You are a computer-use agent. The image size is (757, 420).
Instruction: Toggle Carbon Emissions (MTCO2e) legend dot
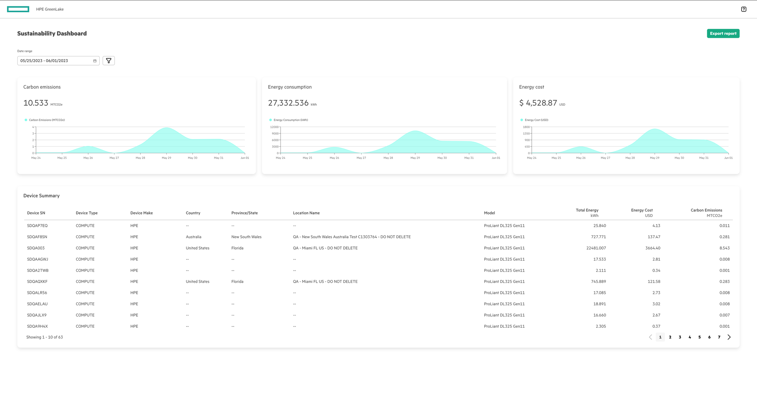tap(26, 120)
